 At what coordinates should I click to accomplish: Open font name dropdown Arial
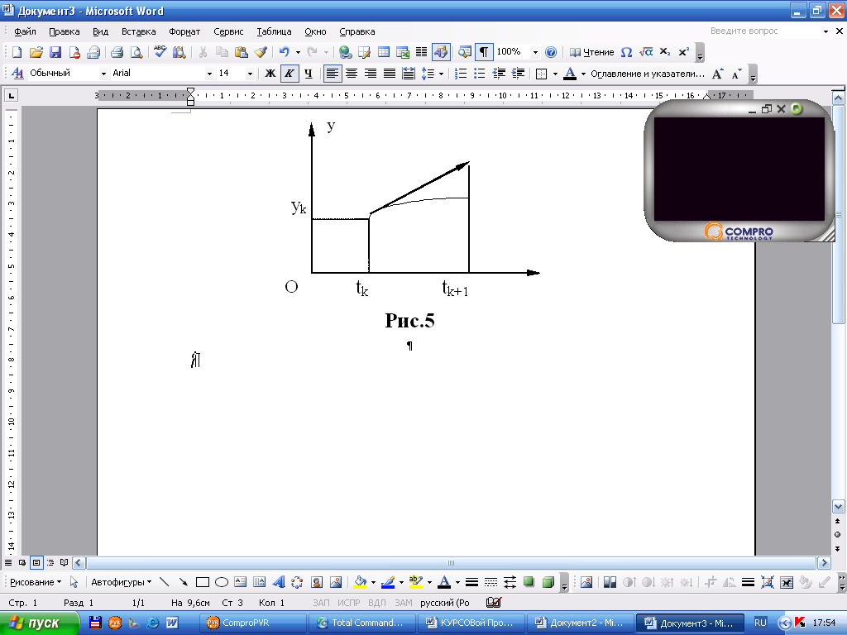(209, 74)
